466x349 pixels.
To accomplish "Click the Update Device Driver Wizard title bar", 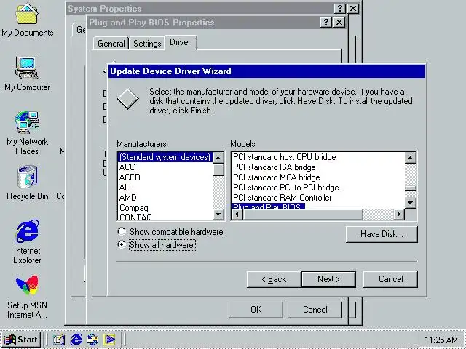I will tap(266, 71).
